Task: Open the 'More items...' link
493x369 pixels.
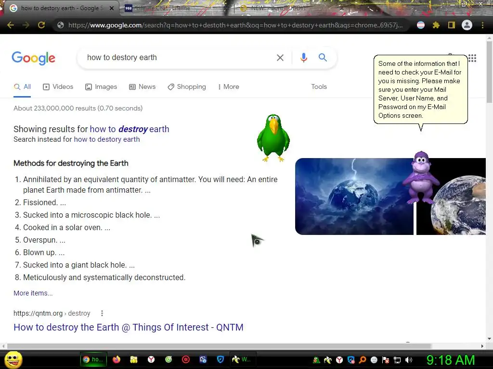Action: point(33,293)
